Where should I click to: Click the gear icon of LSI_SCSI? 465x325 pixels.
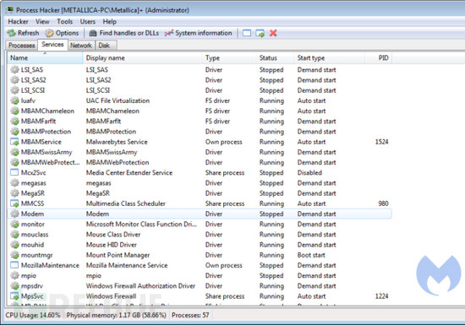pos(14,90)
